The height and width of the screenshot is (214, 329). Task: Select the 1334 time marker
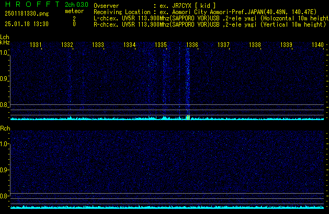click(130, 45)
